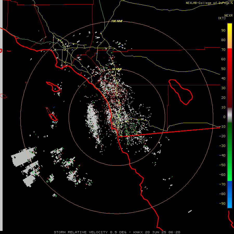Click the "NEXR" label above the scale
Viewport: 234px width, 234px height.
(x=228, y=16)
